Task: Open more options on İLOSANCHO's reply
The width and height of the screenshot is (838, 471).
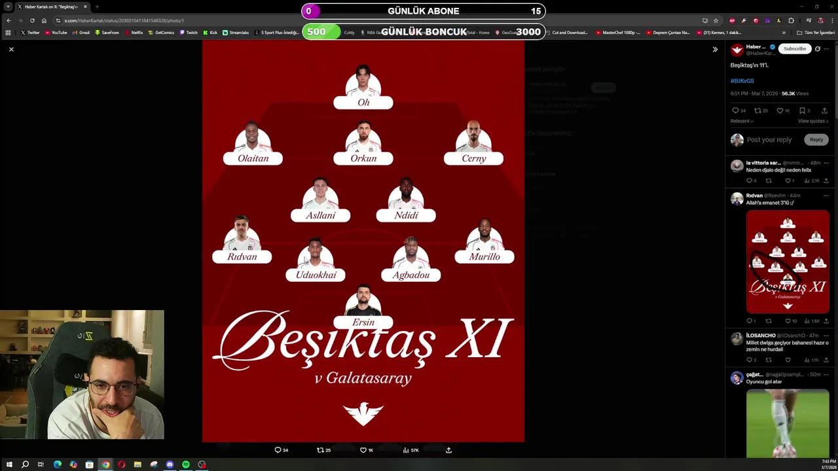Action: [826, 335]
